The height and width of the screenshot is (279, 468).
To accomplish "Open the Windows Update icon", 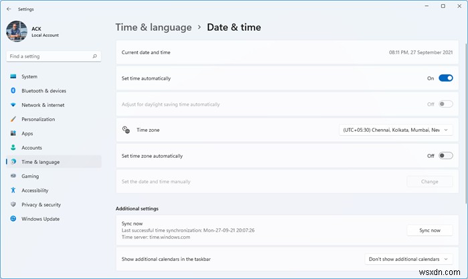I will click(x=13, y=219).
